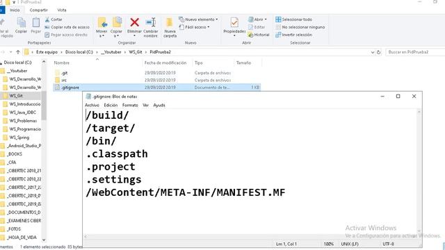Open the Historial of the file
Viewport: 445px width, 250px height.
(259, 35)
